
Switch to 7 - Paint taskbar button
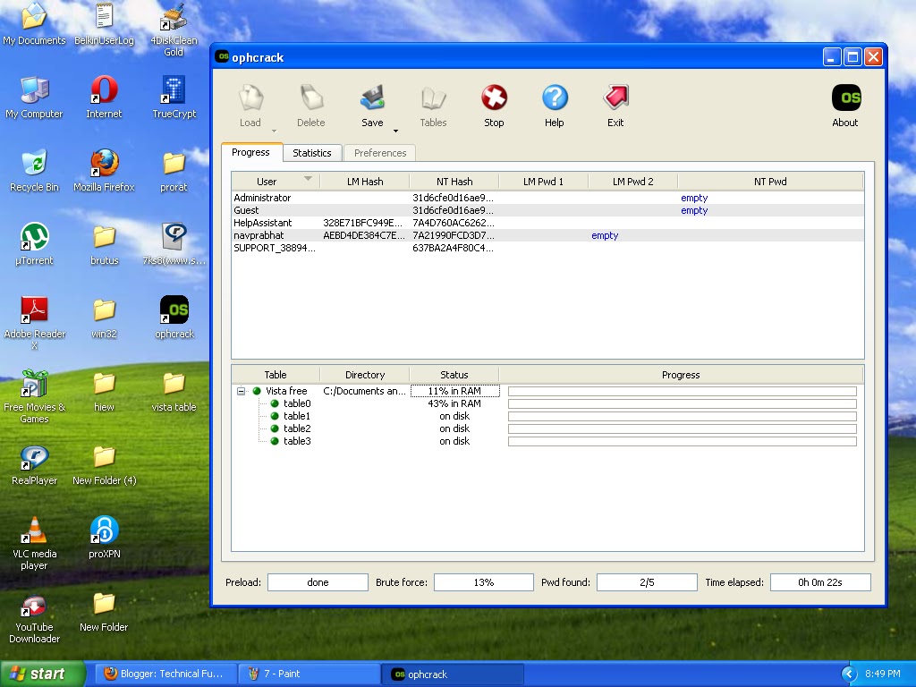[x=310, y=674]
